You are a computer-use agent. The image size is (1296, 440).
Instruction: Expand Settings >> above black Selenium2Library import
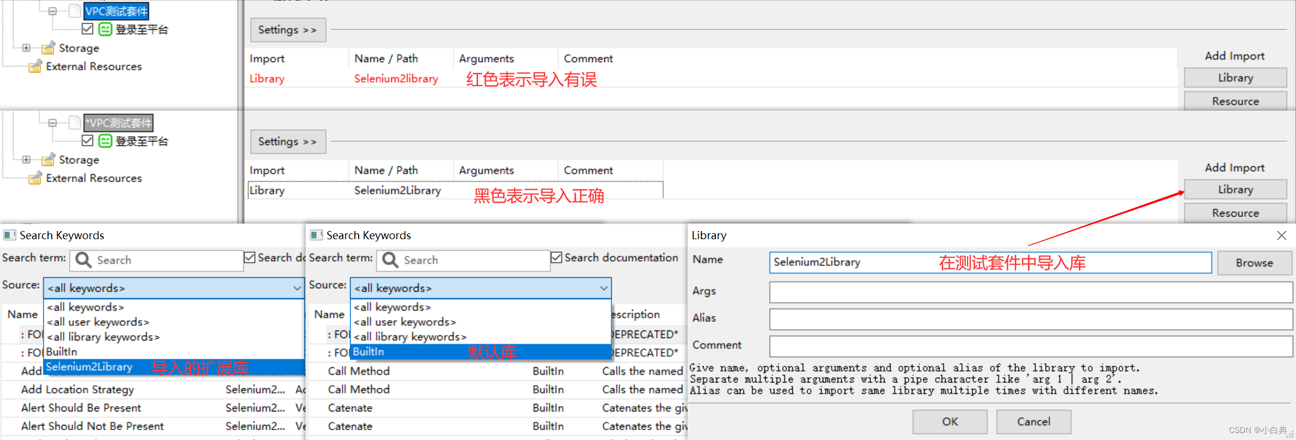[x=288, y=141]
